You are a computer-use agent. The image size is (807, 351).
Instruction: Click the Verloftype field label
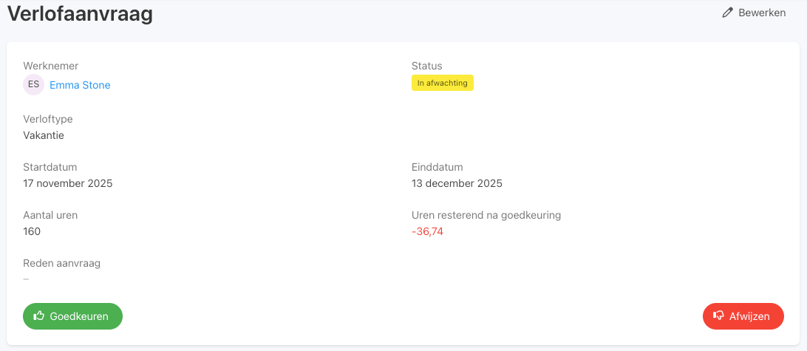point(48,119)
